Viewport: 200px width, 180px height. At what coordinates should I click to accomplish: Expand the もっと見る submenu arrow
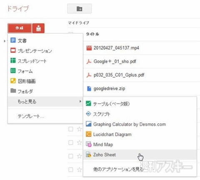pyautogui.click(x=80, y=101)
